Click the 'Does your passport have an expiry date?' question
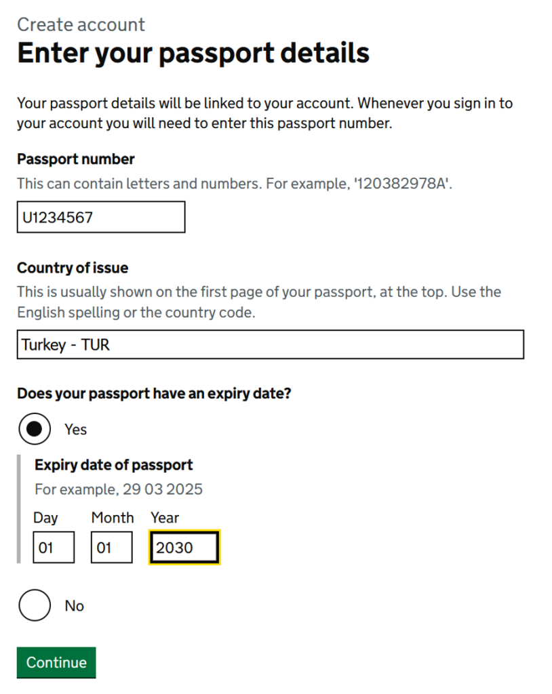552x694 pixels. click(x=154, y=393)
